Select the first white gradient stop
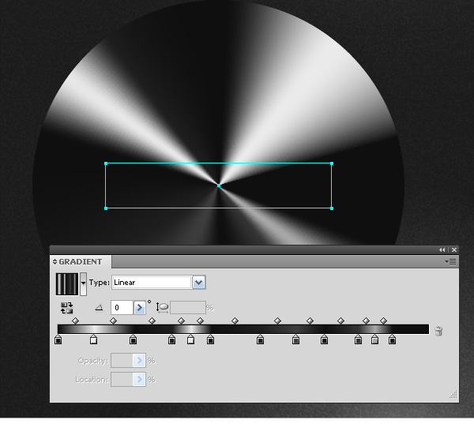The image size is (474, 435). click(x=94, y=339)
